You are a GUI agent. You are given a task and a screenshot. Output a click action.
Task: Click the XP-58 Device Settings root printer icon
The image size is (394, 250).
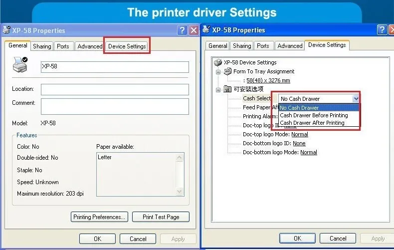tap(218, 62)
